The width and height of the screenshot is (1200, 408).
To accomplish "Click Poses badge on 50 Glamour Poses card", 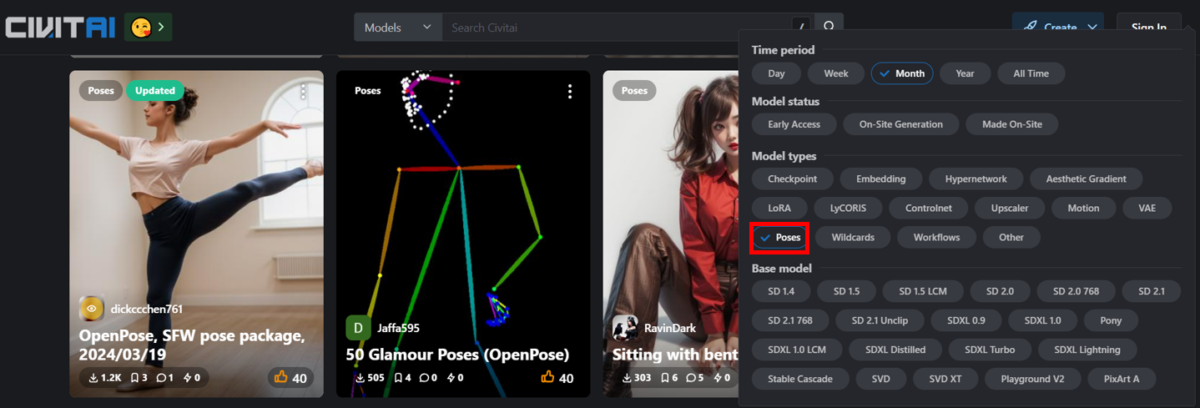I will tap(368, 90).
